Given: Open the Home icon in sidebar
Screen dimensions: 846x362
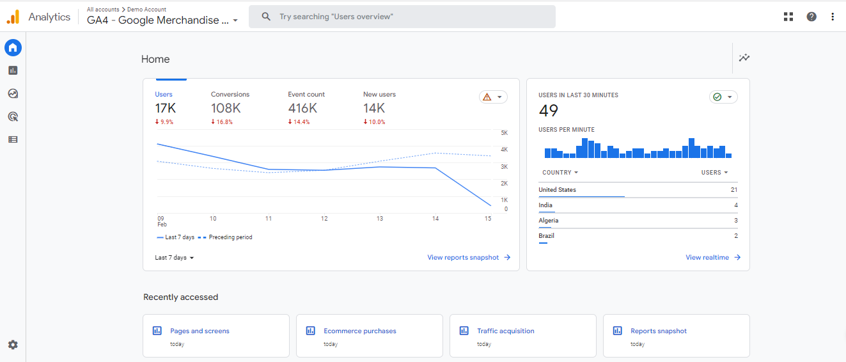Looking at the screenshot, I should (x=13, y=47).
